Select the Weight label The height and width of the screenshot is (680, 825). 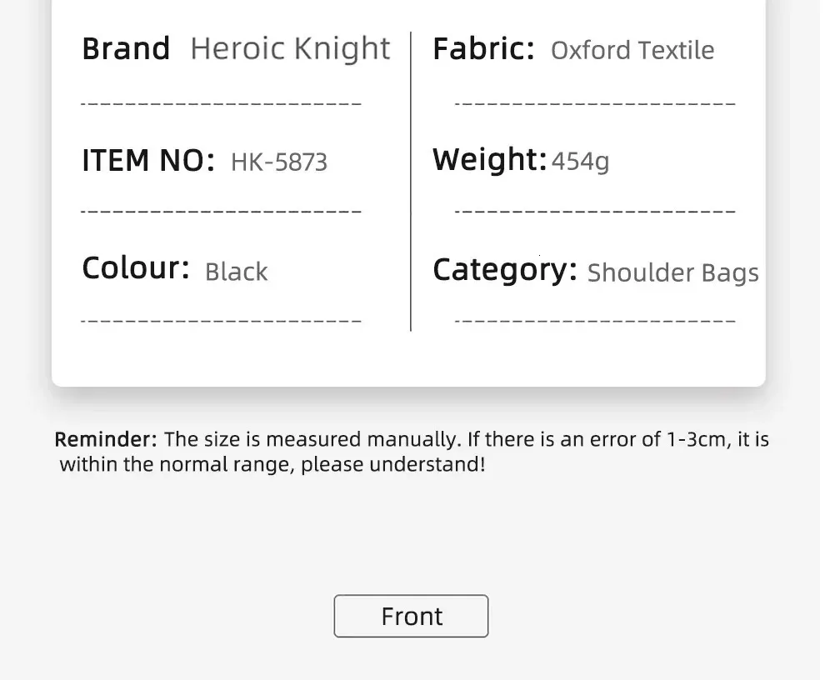click(490, 159)
